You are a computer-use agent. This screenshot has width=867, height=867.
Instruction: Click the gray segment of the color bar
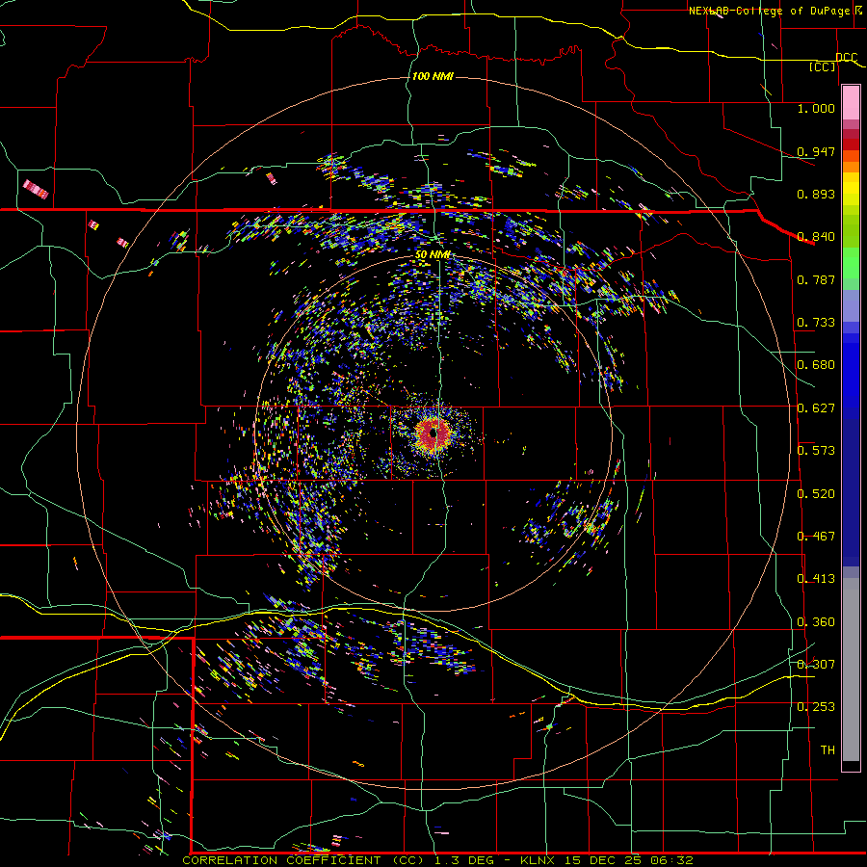851,670
